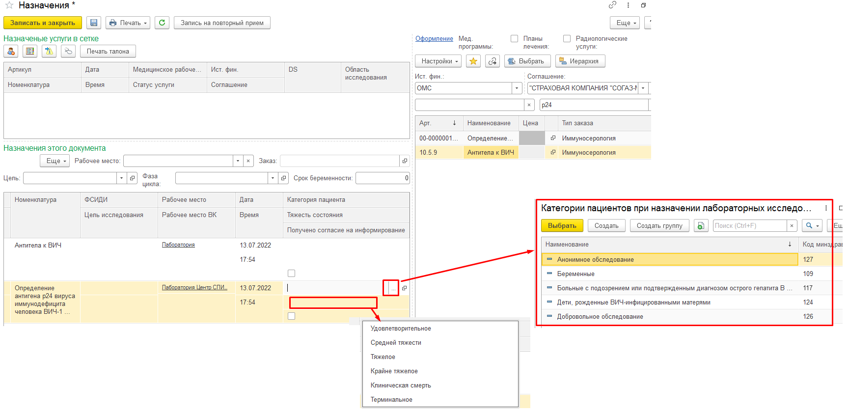Open the Оформление link

coord(434,38)
